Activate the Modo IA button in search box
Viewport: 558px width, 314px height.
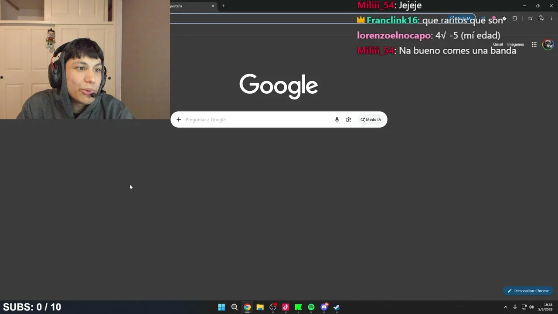371,119
